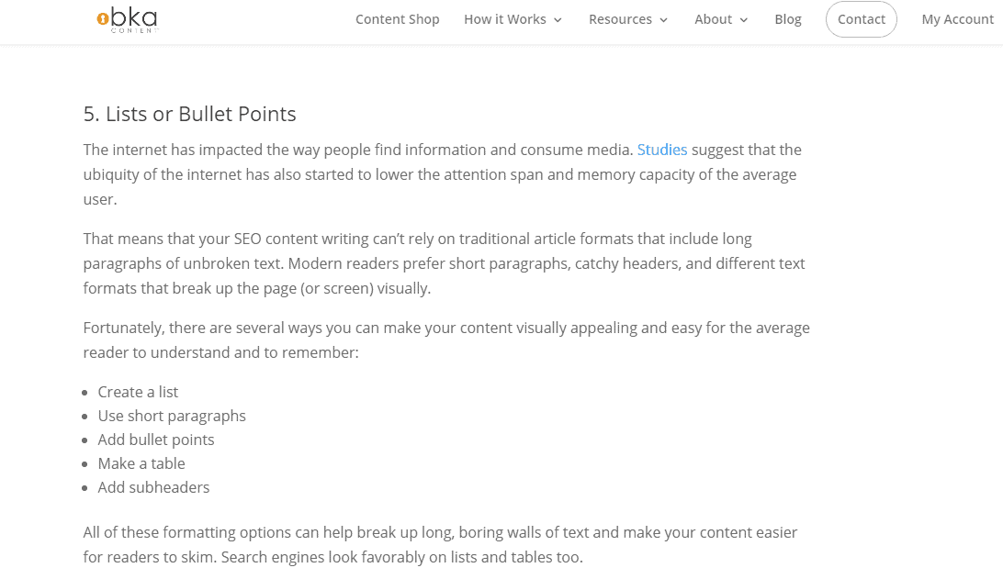The image size is (1003, 579).
Task: Click the How it Works menu label
Action: [504, 19]
